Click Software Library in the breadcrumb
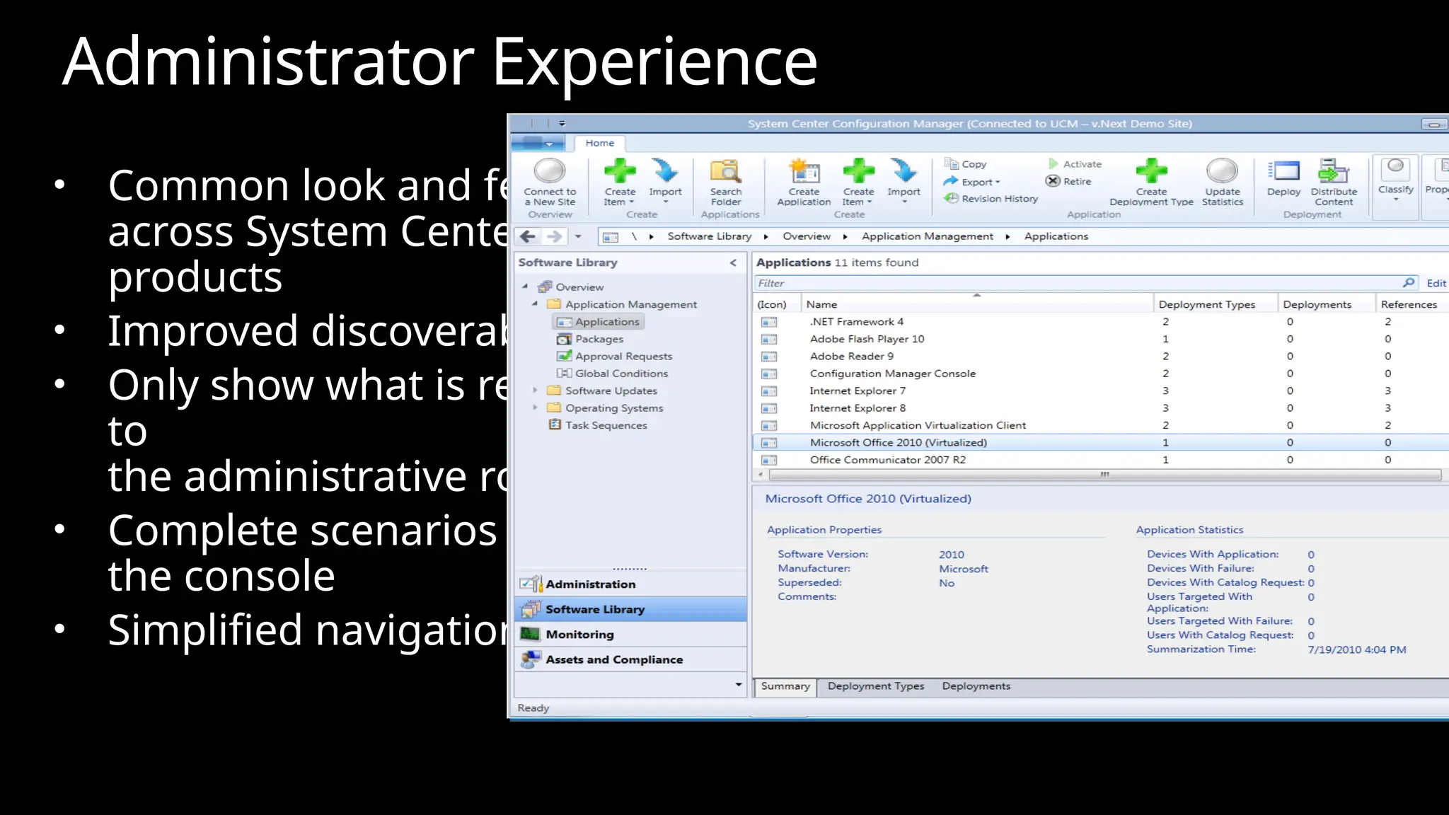This screenshot has width=1449, height=815. (x=709, y=236)
